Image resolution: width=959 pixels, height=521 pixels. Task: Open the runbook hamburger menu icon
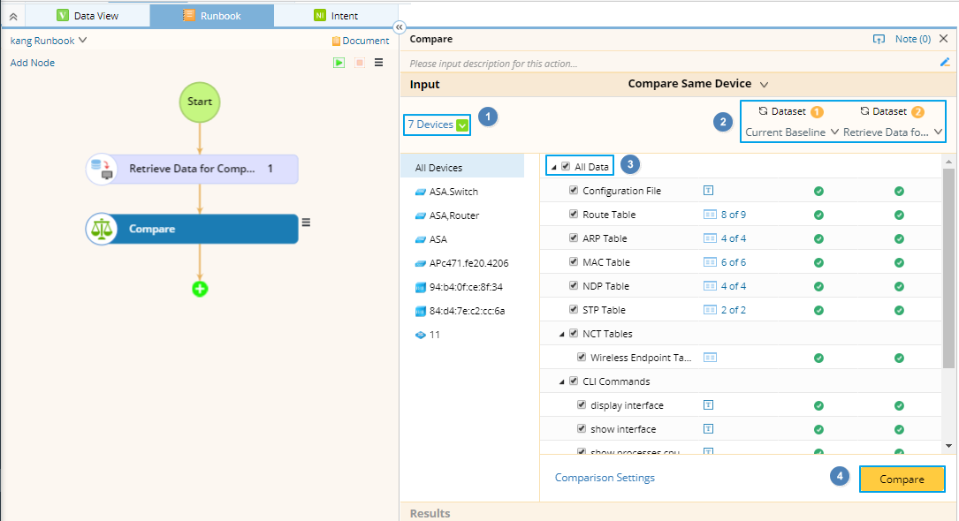pyautogui.click(x=378, y=62)
